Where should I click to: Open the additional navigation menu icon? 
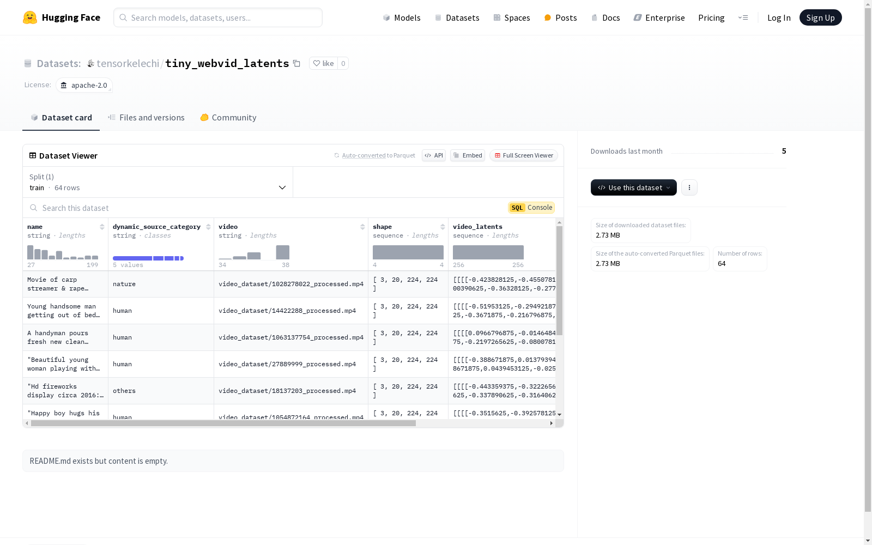(743, 17)
